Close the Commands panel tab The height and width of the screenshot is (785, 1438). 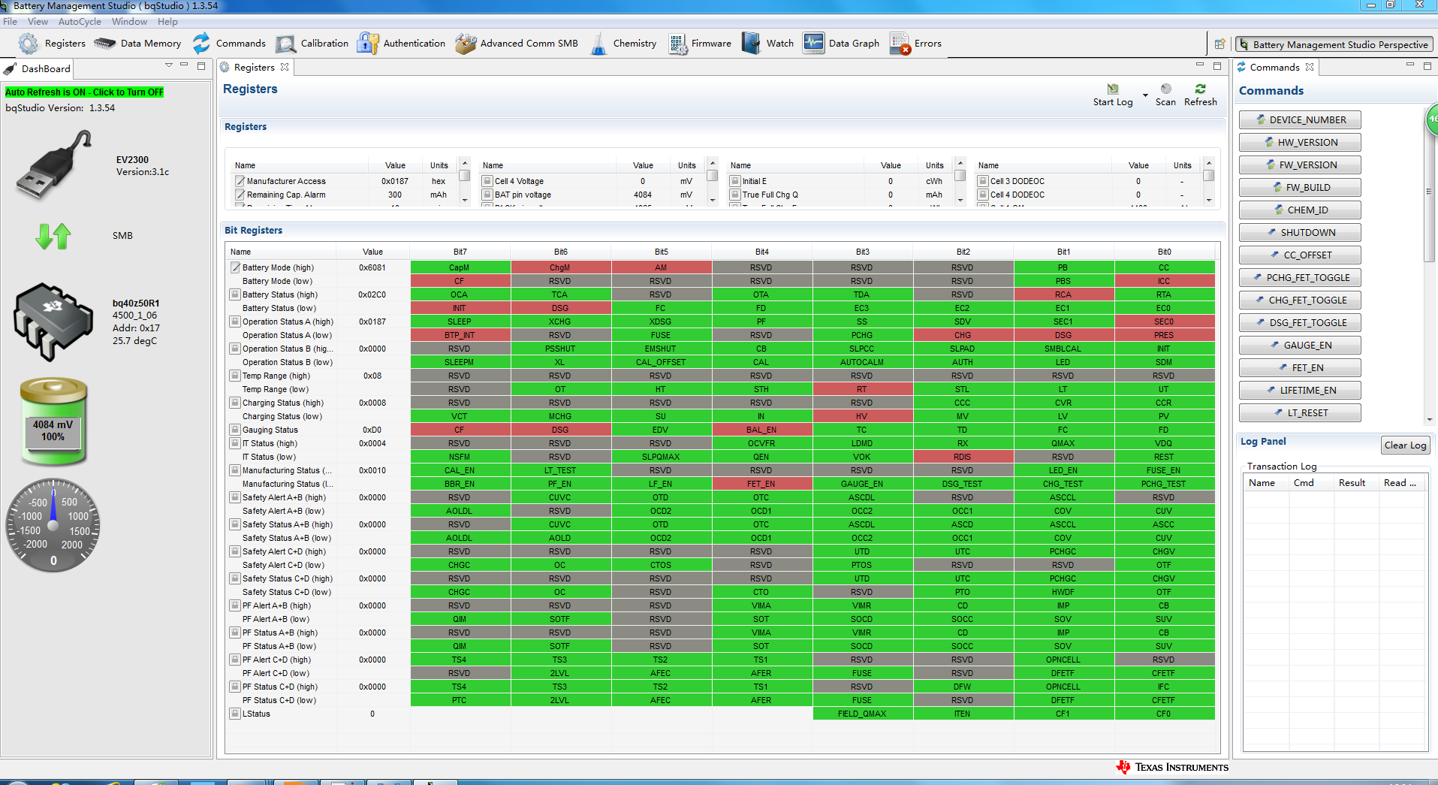pos(1310,67)
